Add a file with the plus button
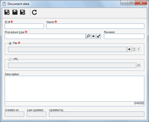 [x=129, y=49]
